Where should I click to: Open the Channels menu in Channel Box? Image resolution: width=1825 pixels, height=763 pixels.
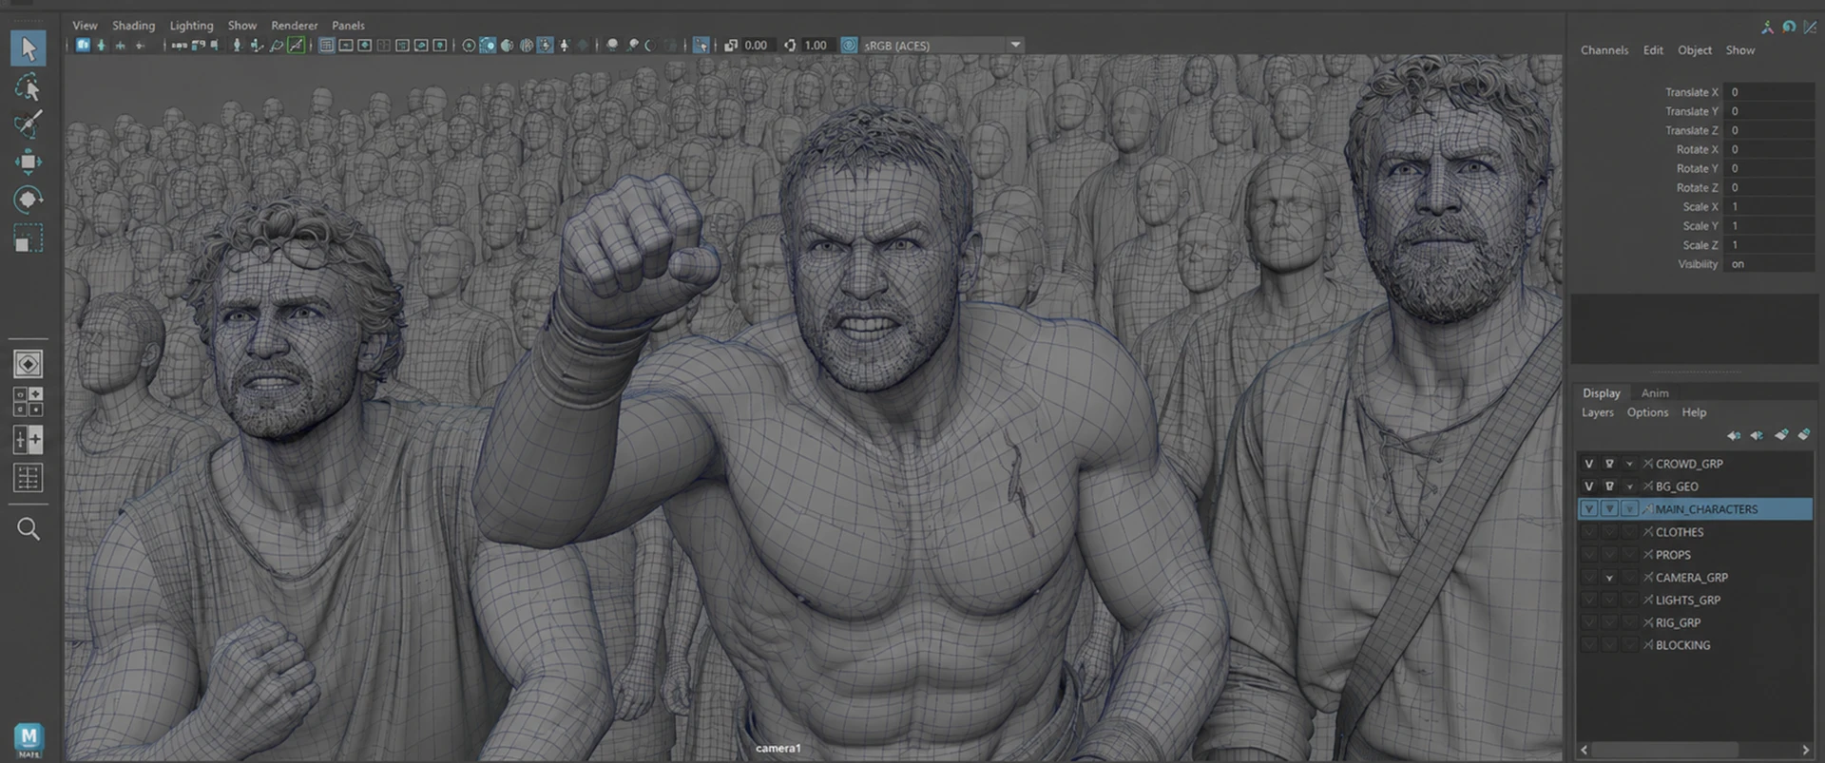click(1604, 50)
